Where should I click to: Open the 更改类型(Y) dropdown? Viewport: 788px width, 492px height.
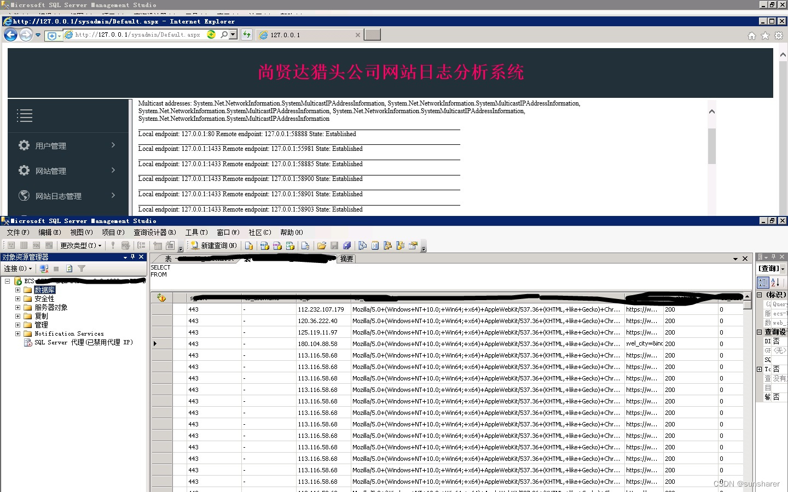click(81, 245)
